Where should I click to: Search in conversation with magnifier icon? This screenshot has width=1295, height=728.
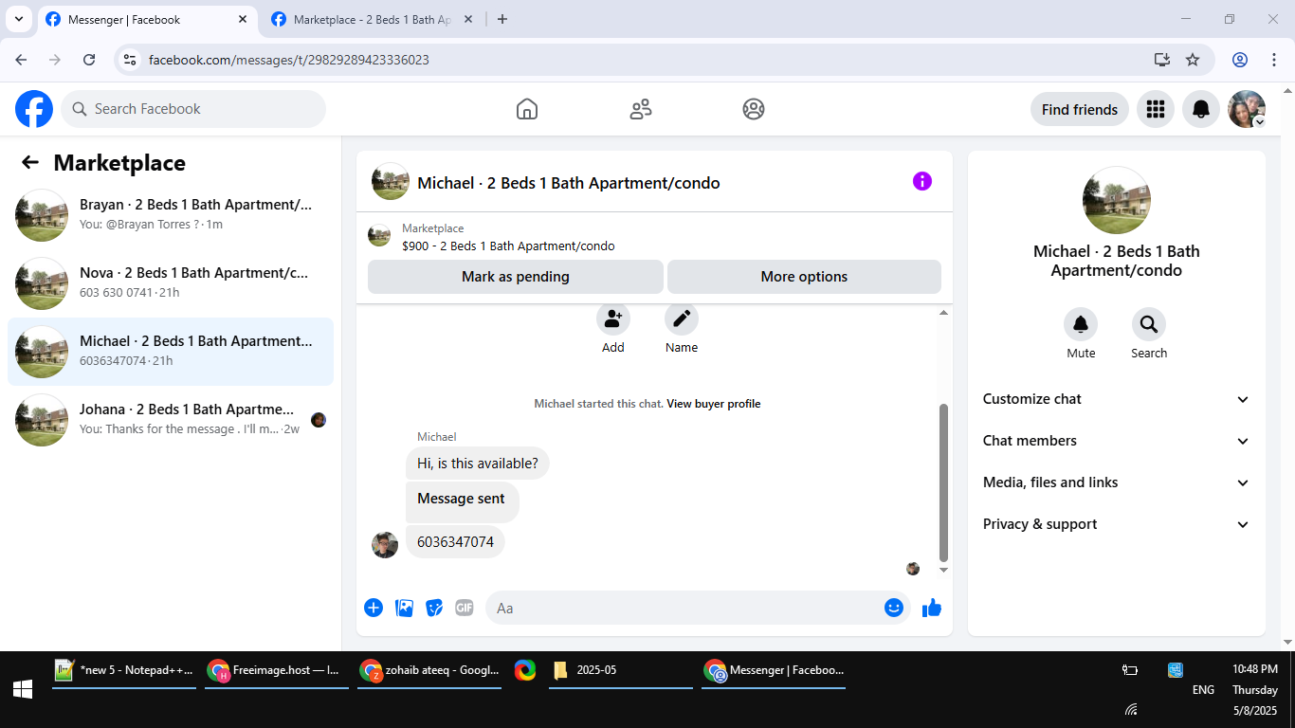(x=1149, y=325)
